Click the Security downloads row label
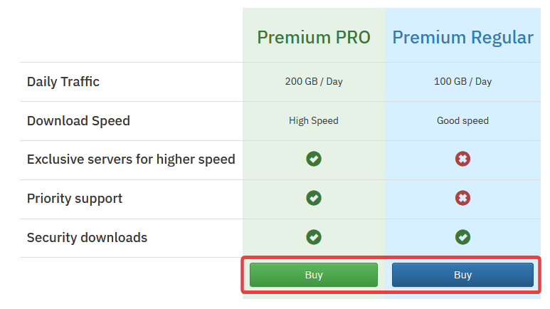The image size is (550, 309). (x=87, y=238)
